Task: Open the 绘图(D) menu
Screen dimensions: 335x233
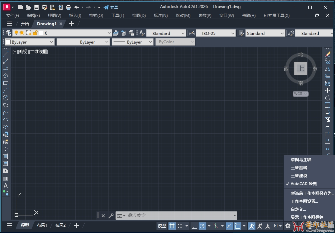Action: tap(139, 16)
